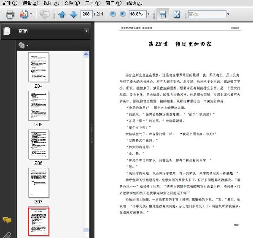
Task: Select page 205 thumbnail
Action: pyautogui.click(x=38, y=106)
